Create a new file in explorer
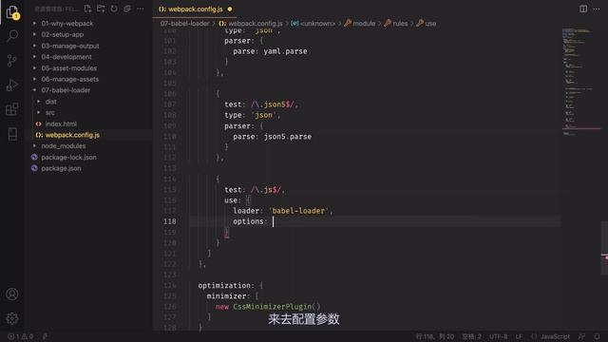Viewport: 608px width, 342px height. click(x=87, y=9)
